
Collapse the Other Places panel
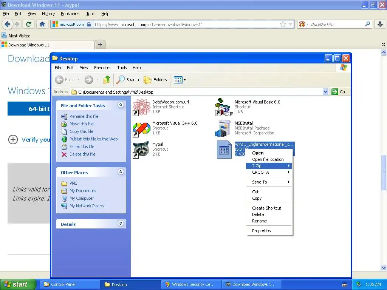click(121, 172)
